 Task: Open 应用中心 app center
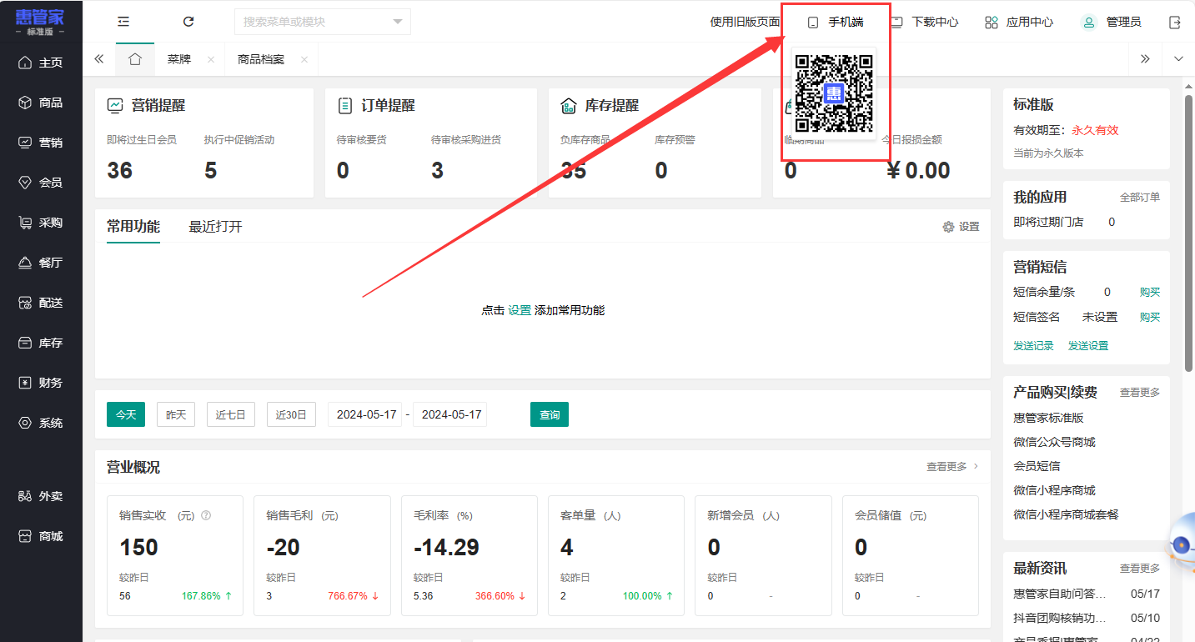tap(1019, 23)
